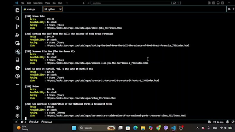Click the circled play icon in status bar
This screenshot has width=235, height=132.
pyautogui.click(x=227, y=122)
